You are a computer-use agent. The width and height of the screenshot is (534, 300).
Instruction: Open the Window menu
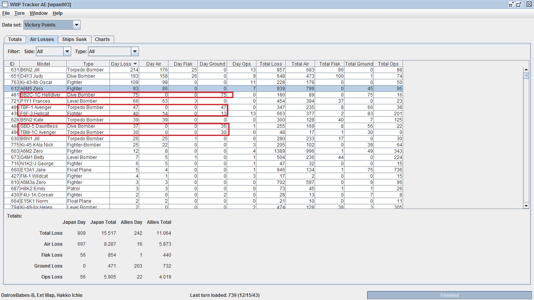click(38, 13)
